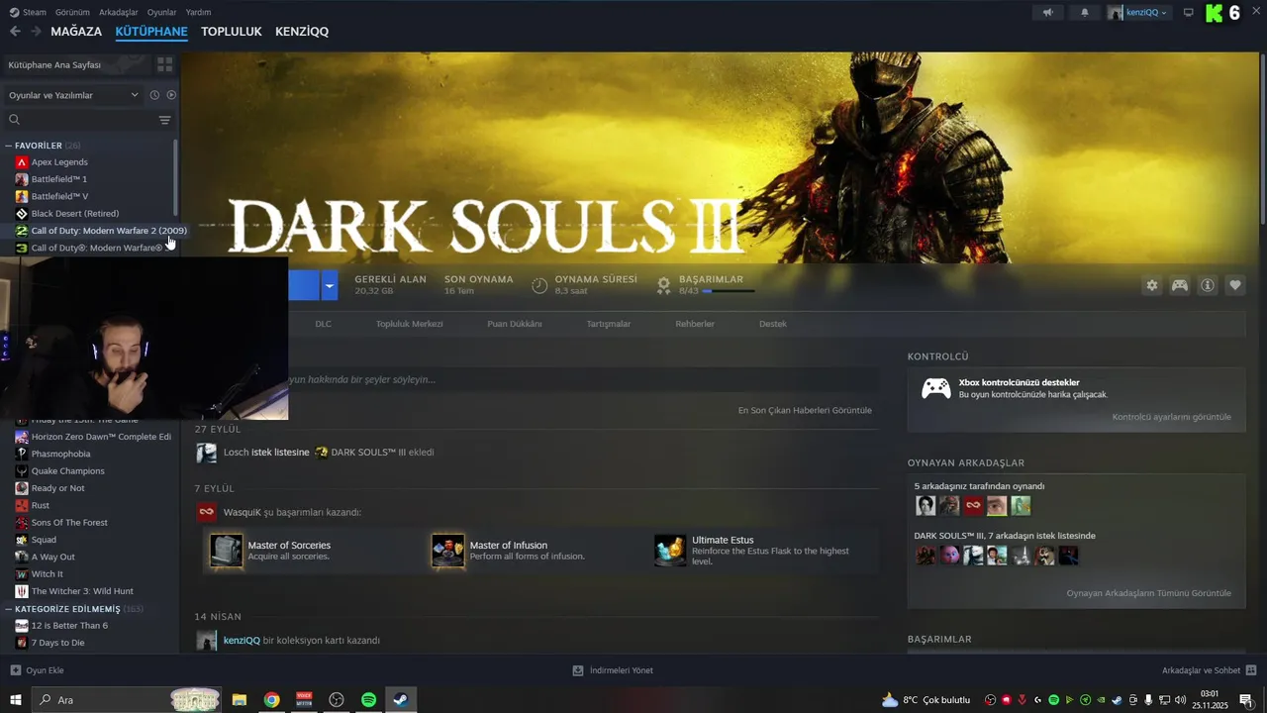Screen dimensions: 1267x713
Task: Switch to grid collection view icon
Action: point(164,64)
